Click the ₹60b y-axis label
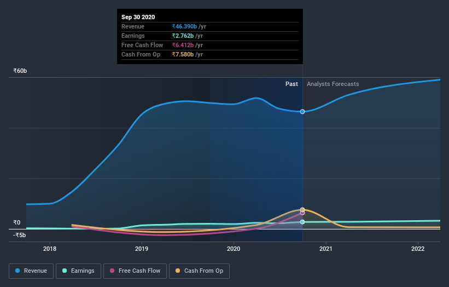Image resolution: width=449 pixels, height=287 pixels. coord(20,71)
